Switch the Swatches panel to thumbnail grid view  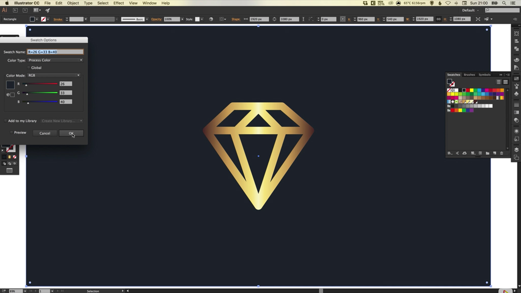tap(505, 81)
